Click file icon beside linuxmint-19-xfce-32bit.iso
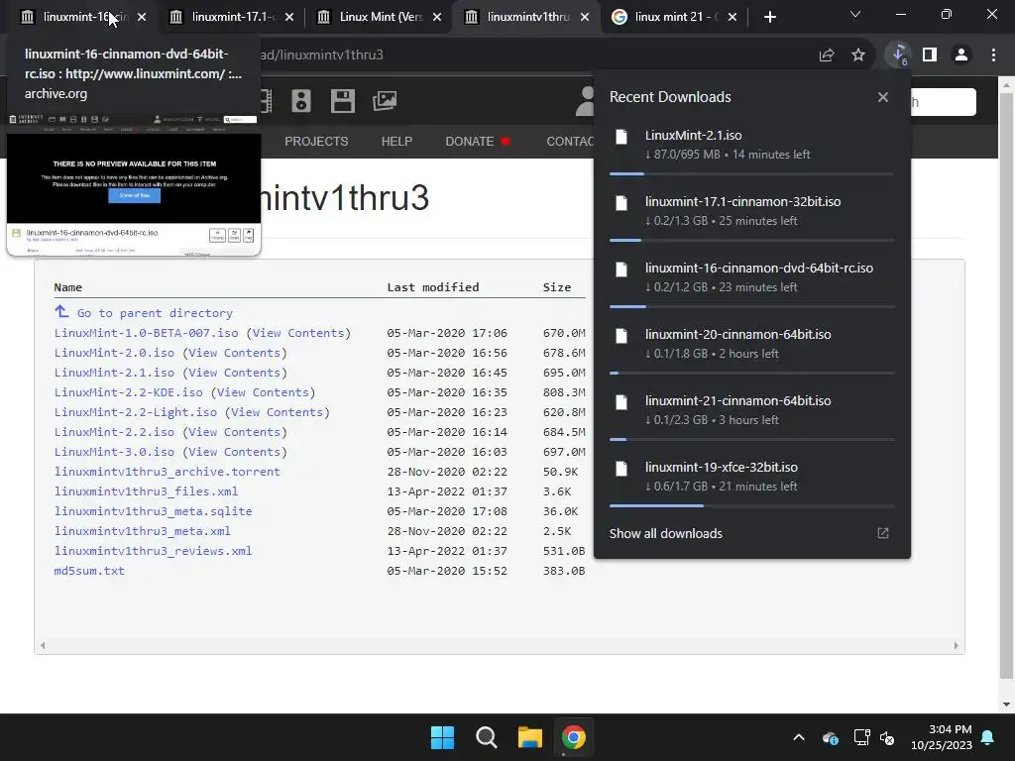Image resolution: width=1015 pixels, height=761 pixels. tap(621, 469)
